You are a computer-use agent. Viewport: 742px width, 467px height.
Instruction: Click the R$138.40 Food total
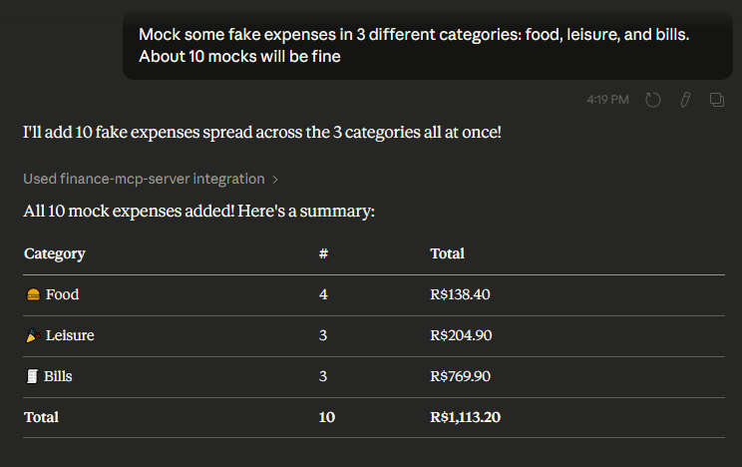pyautogui.click(x=460, y=294)
